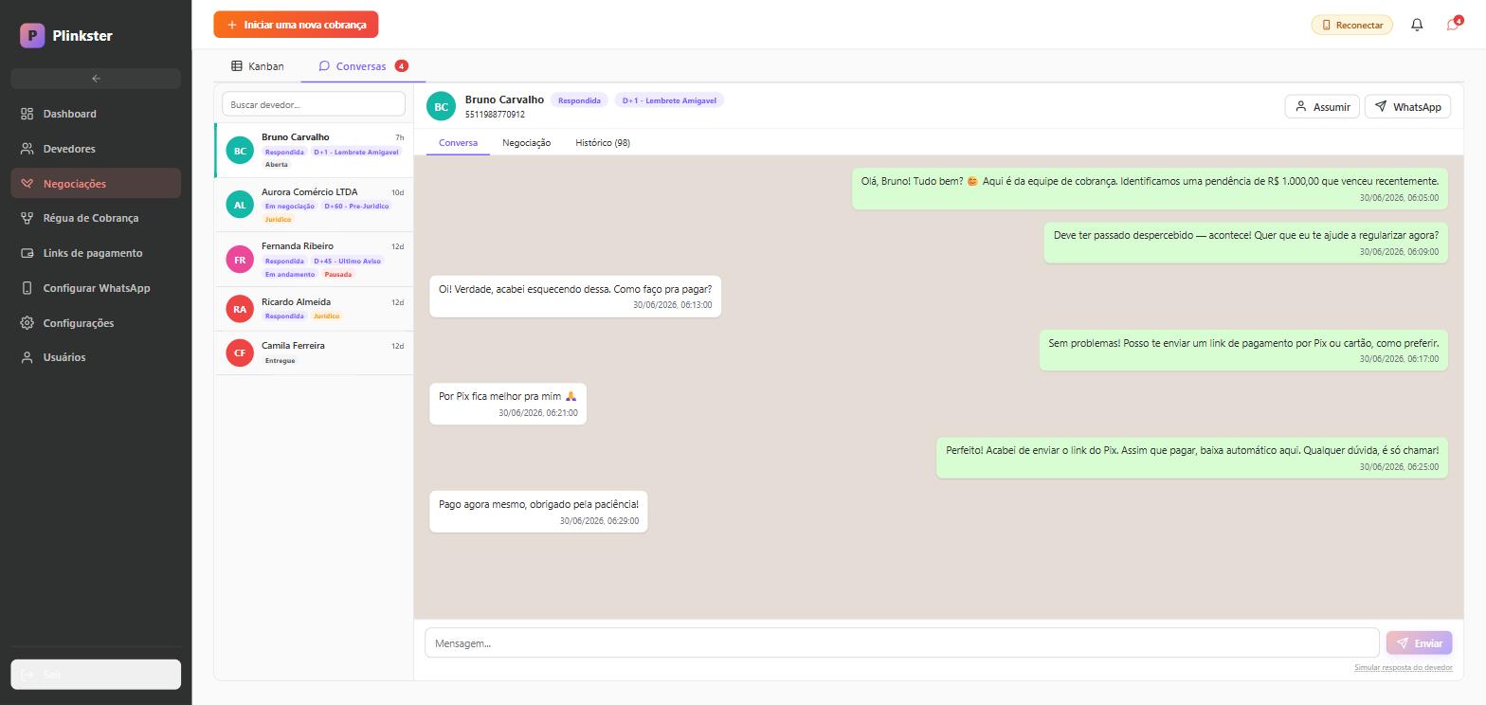This screenshot has height=705, width=1486.
Task: Click the Configurações gear icon
Action: point(27,323)
